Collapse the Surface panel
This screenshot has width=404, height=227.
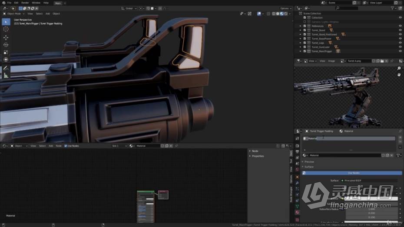click(309, 167)
